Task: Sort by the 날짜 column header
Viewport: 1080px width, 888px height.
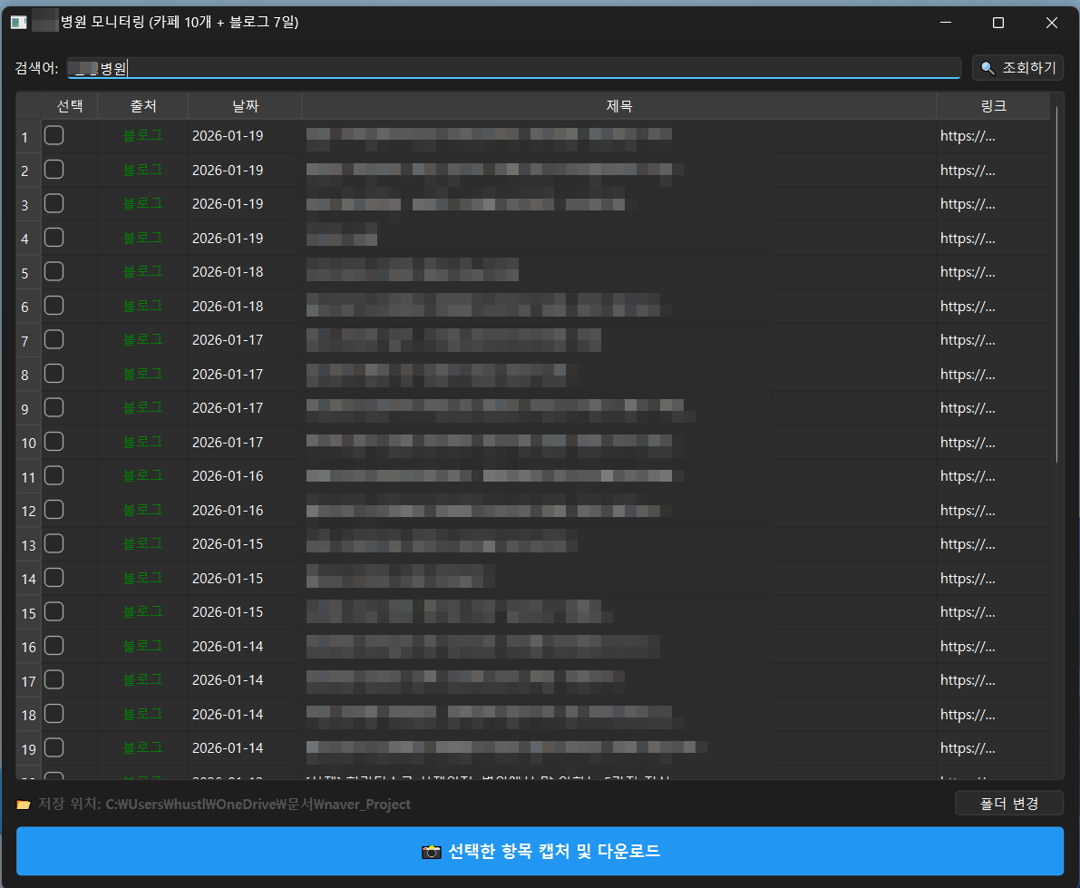Action: pyautogui.click(x=245, y=105)
